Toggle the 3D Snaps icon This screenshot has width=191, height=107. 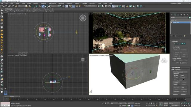click(70, 6)
